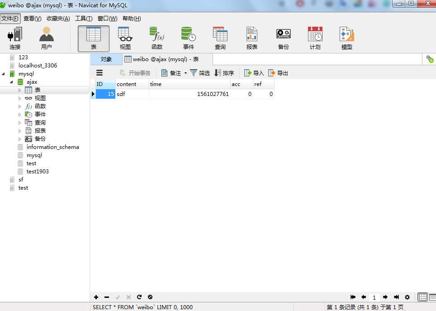Click the ref column header
Screen dimensions: 436x311
coord(263,84)
